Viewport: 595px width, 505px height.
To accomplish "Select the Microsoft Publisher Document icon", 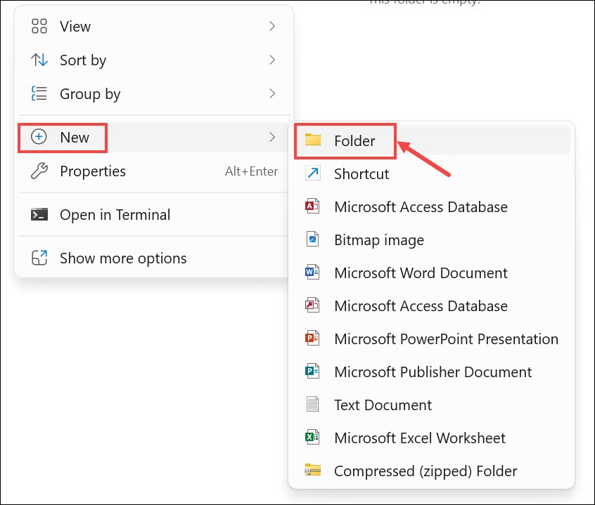I will tap(313, 372).
